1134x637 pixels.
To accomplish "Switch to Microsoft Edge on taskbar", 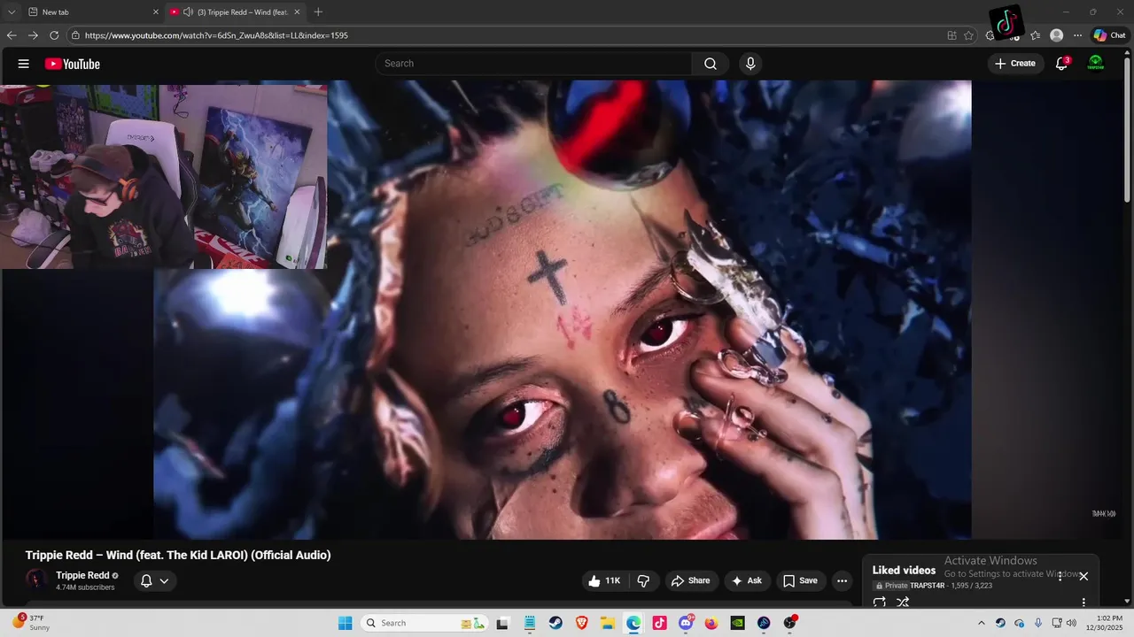I will (633, 623).
